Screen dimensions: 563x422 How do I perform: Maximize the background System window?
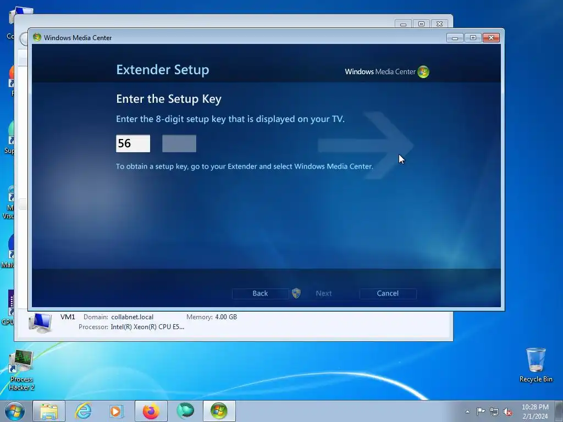point(422,24)
